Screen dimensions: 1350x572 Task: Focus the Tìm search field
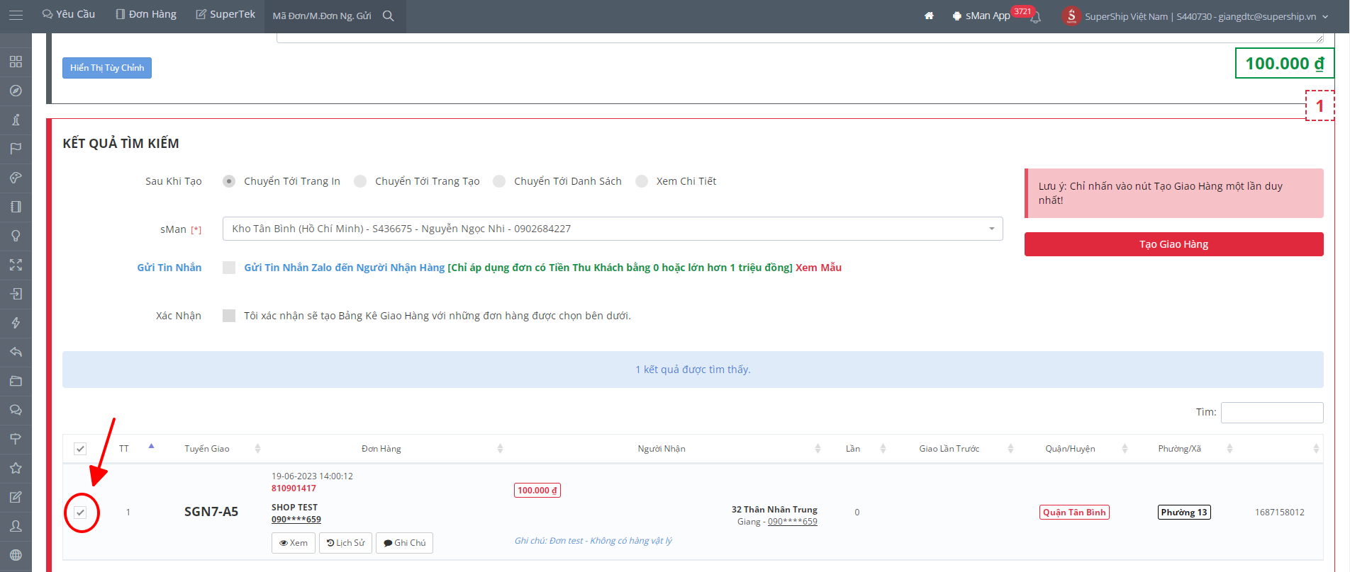1272,413
